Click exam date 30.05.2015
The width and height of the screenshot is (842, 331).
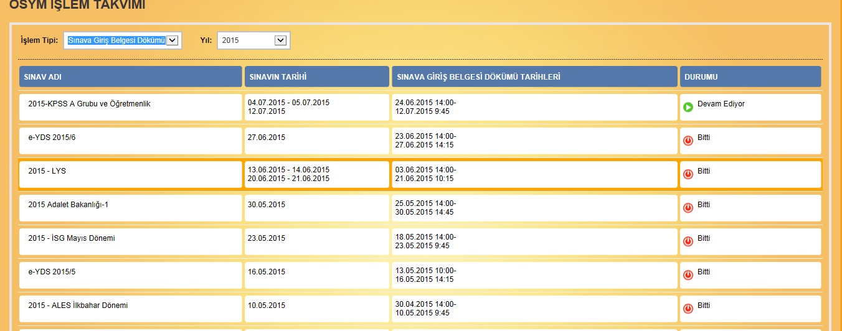coord(267,205)
